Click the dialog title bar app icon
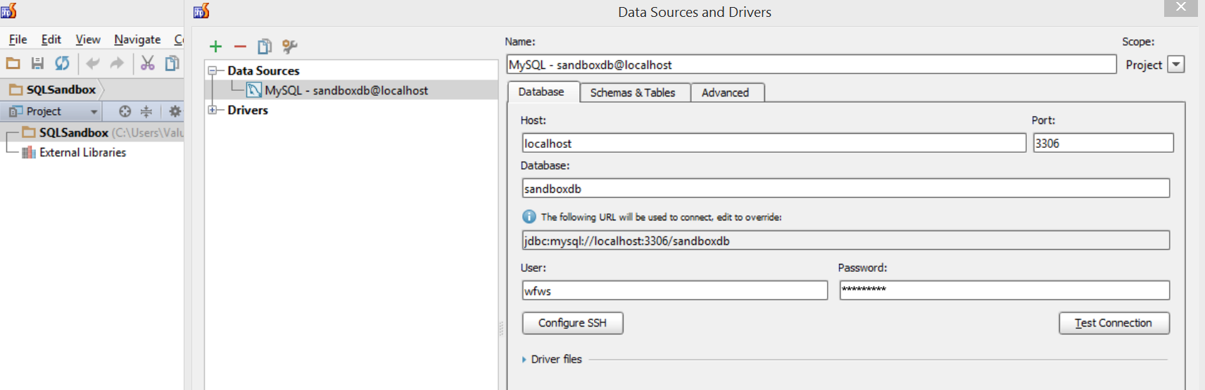This screenshot has width=1205, height=390. tap(202, 11)
